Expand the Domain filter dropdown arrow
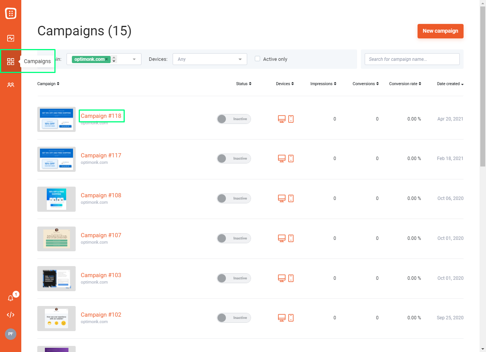 [x=134, y=59]
